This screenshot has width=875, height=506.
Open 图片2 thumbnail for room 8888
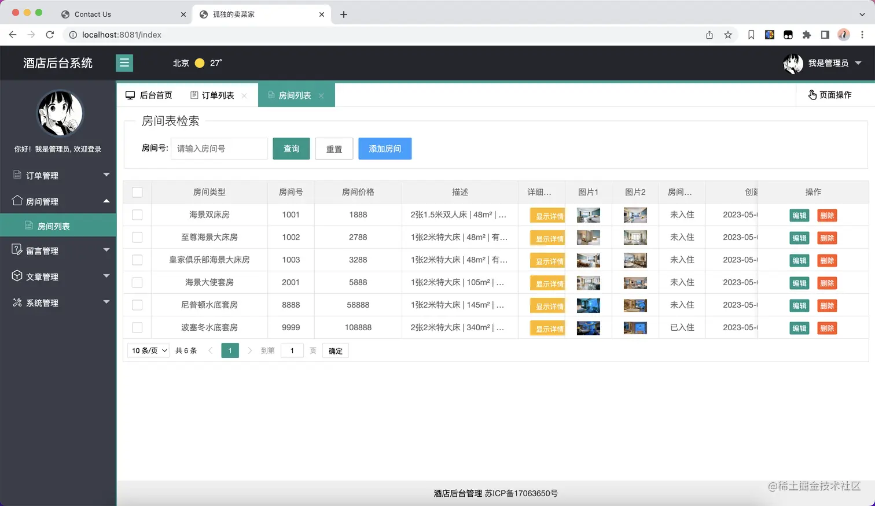tap(635, 305)
